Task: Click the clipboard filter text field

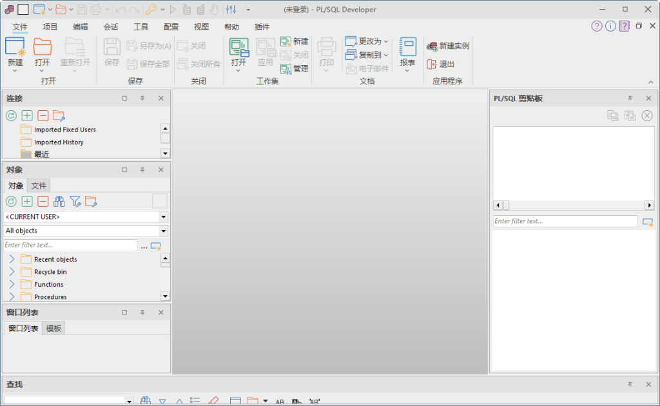Action: (565, 221)
